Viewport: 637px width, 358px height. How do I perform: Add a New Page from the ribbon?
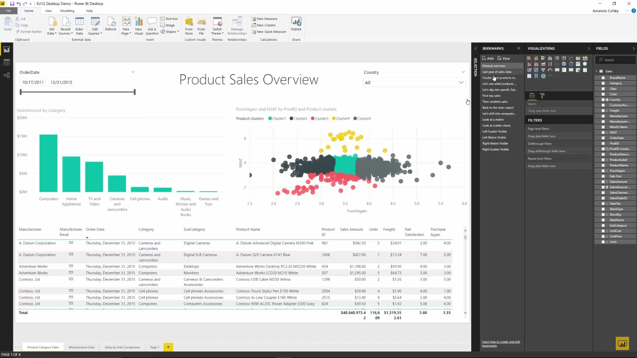point(126,26)
